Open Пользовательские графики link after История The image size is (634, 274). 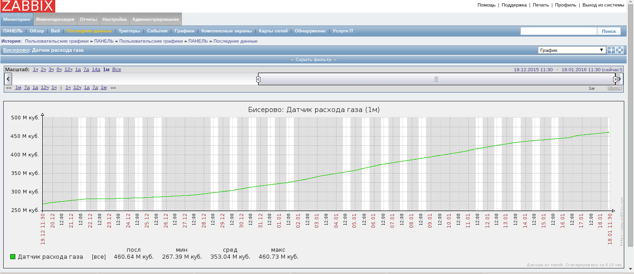pyautogui.click(x=56, y=41)
